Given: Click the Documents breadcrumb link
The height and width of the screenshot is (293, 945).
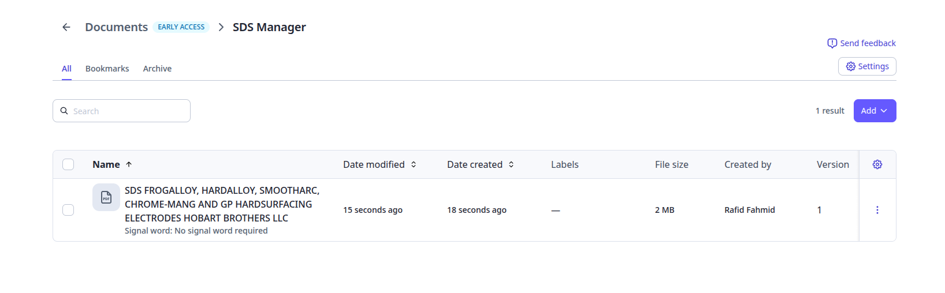Looking at the screenshot, I should 116,27.
